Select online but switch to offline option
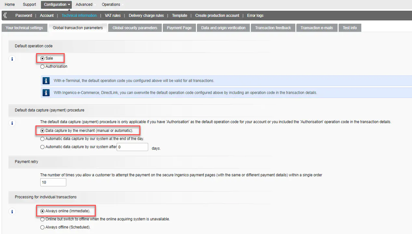Screen dimensions: 412x234 (43, 219)
